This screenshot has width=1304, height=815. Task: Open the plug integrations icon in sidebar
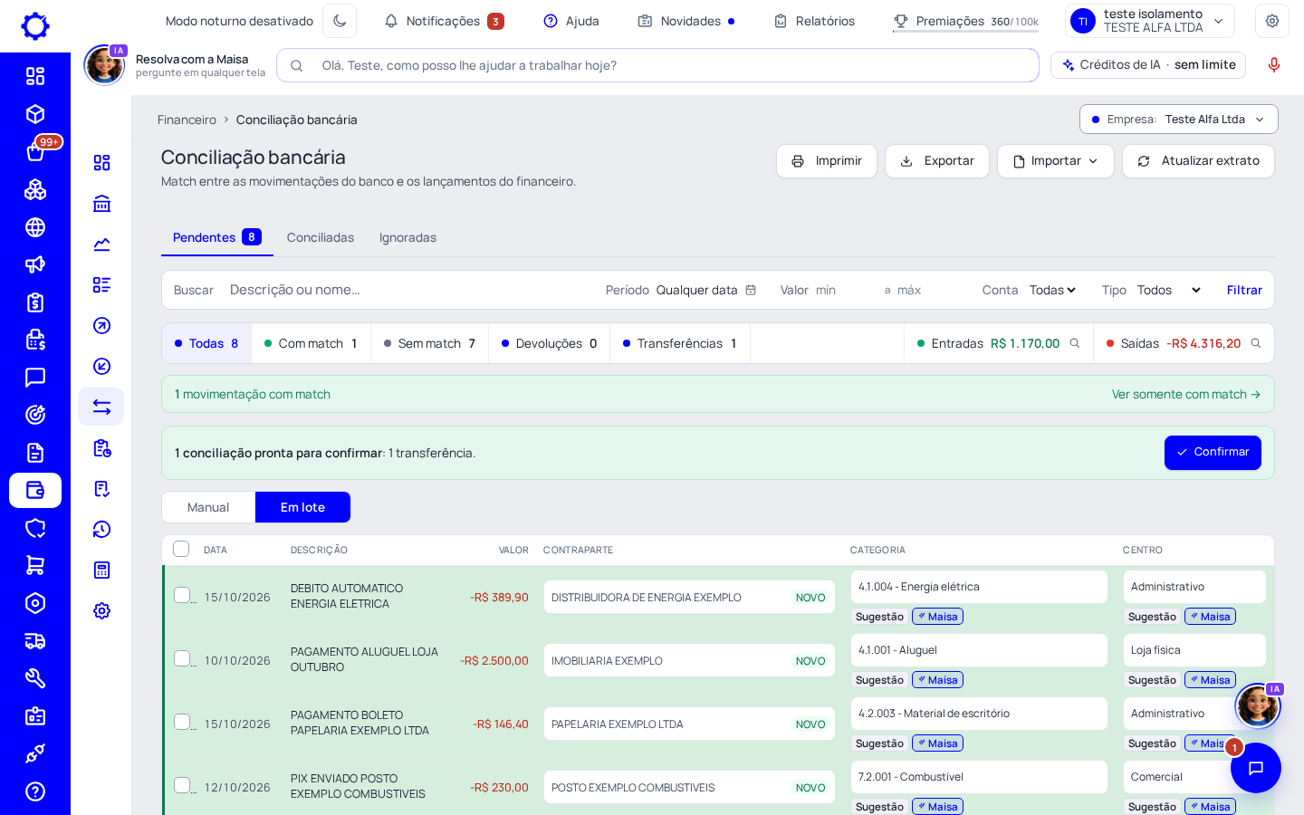pyautogui.click(x=35, y=753)
